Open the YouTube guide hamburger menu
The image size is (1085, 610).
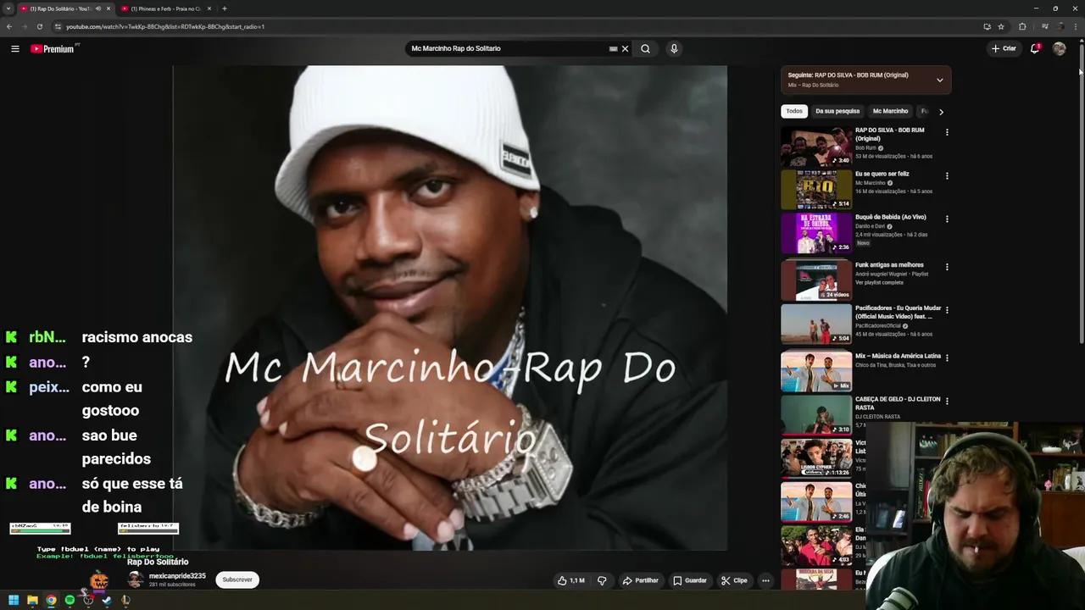[x=15, y=49]
